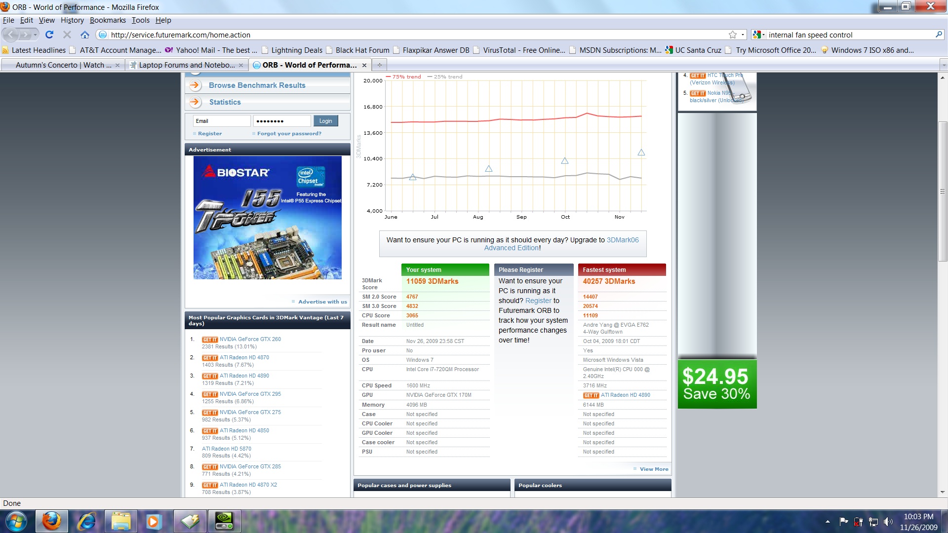Click Forgot your password link
Viewport: 948px width, 533px height.
(x=289, y=134)
